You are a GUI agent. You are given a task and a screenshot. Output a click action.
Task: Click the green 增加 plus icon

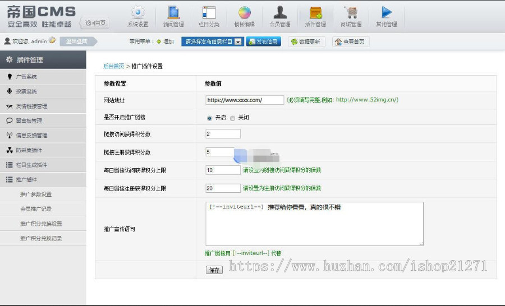159,41
